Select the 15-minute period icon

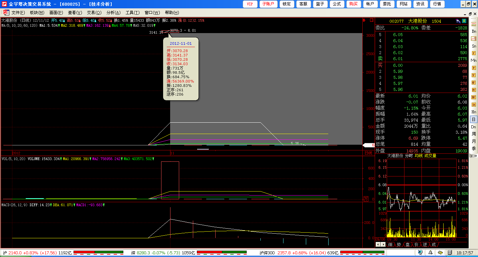(x=474, y=90)
